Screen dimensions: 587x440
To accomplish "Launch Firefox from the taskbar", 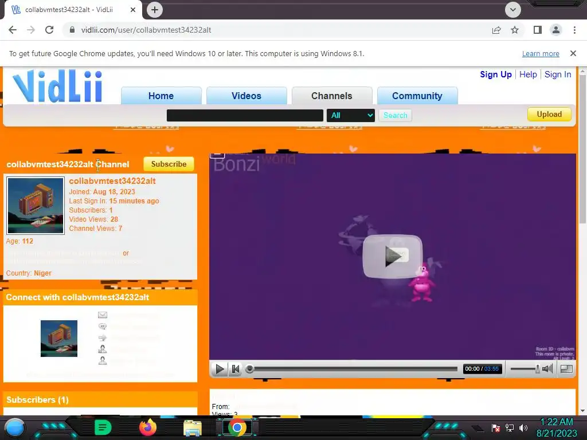I will [147, 427].
